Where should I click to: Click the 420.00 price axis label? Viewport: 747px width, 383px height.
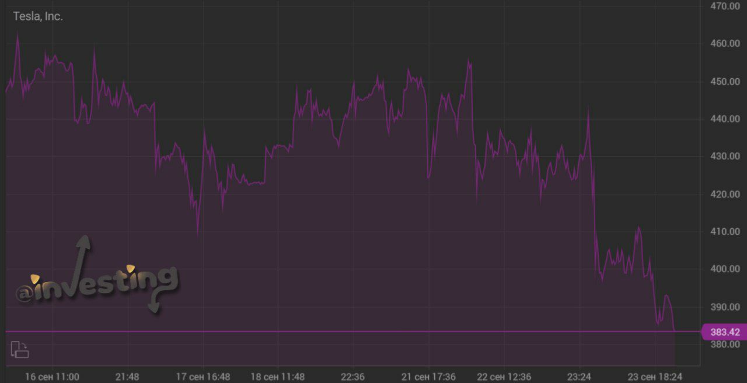[x=725, y=194]
